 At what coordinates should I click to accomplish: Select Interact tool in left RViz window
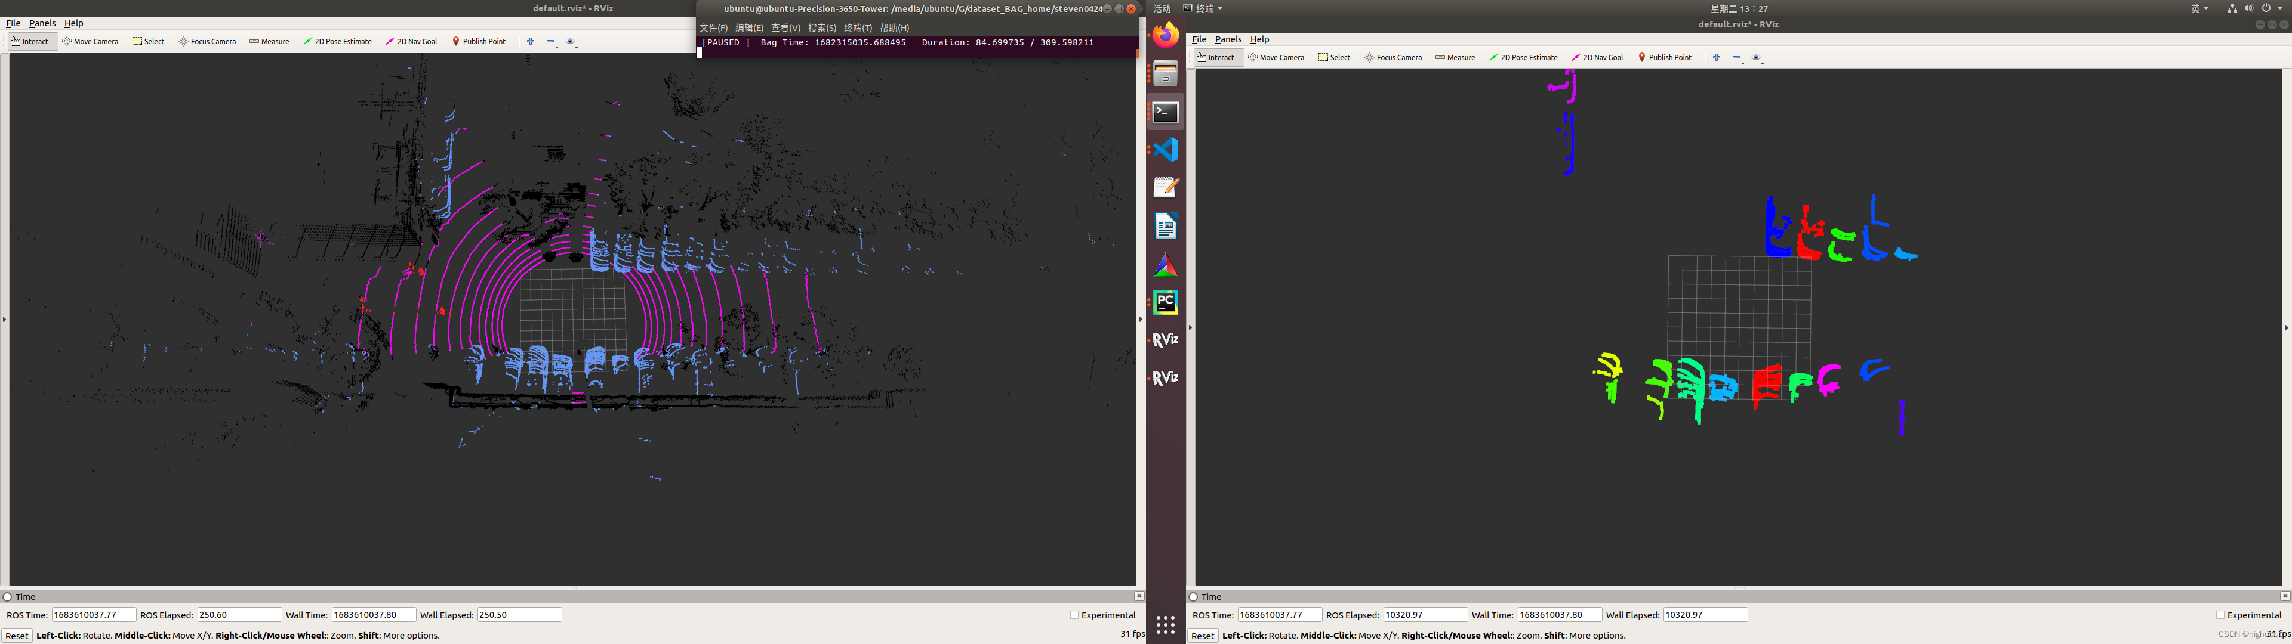(33, 41)
